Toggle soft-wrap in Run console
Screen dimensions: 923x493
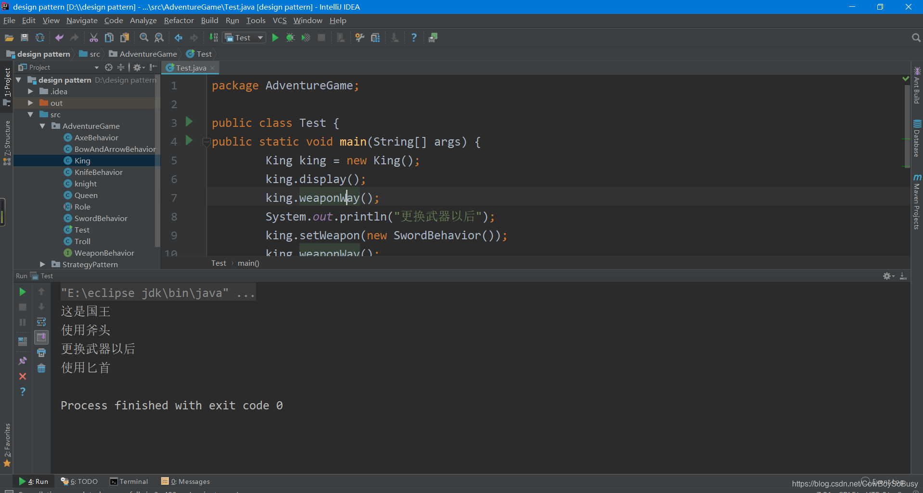click(41, 322)
